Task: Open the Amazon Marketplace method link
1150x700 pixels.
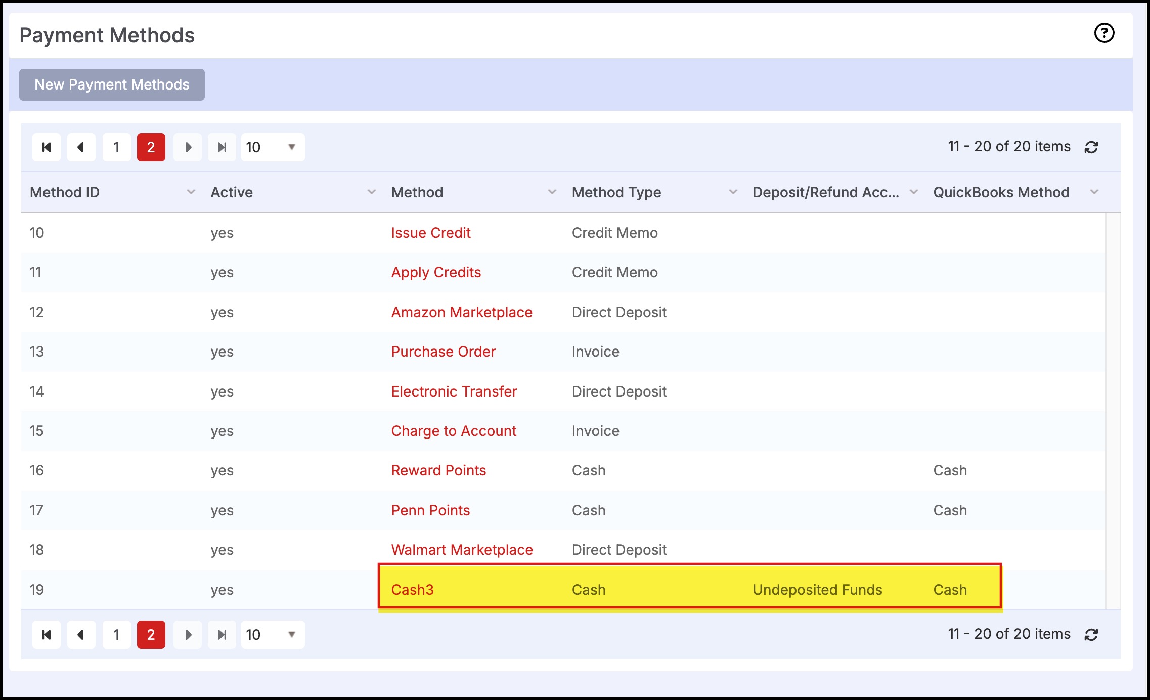Action: [461, 312]
